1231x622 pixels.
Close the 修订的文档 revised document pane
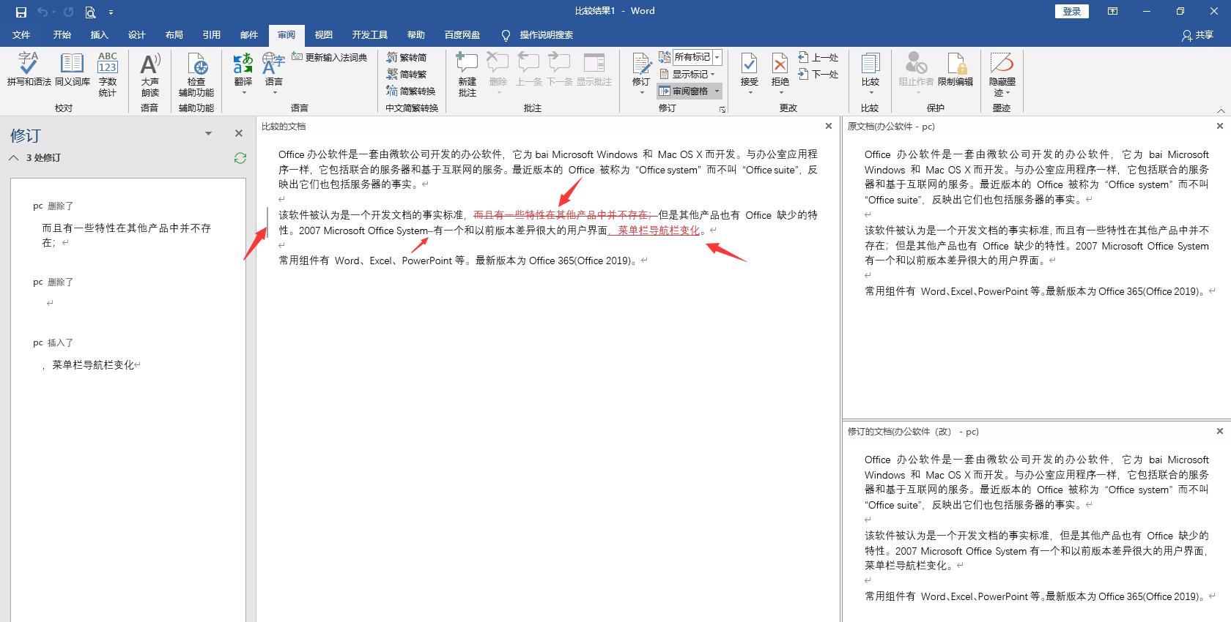[1220, 431]
